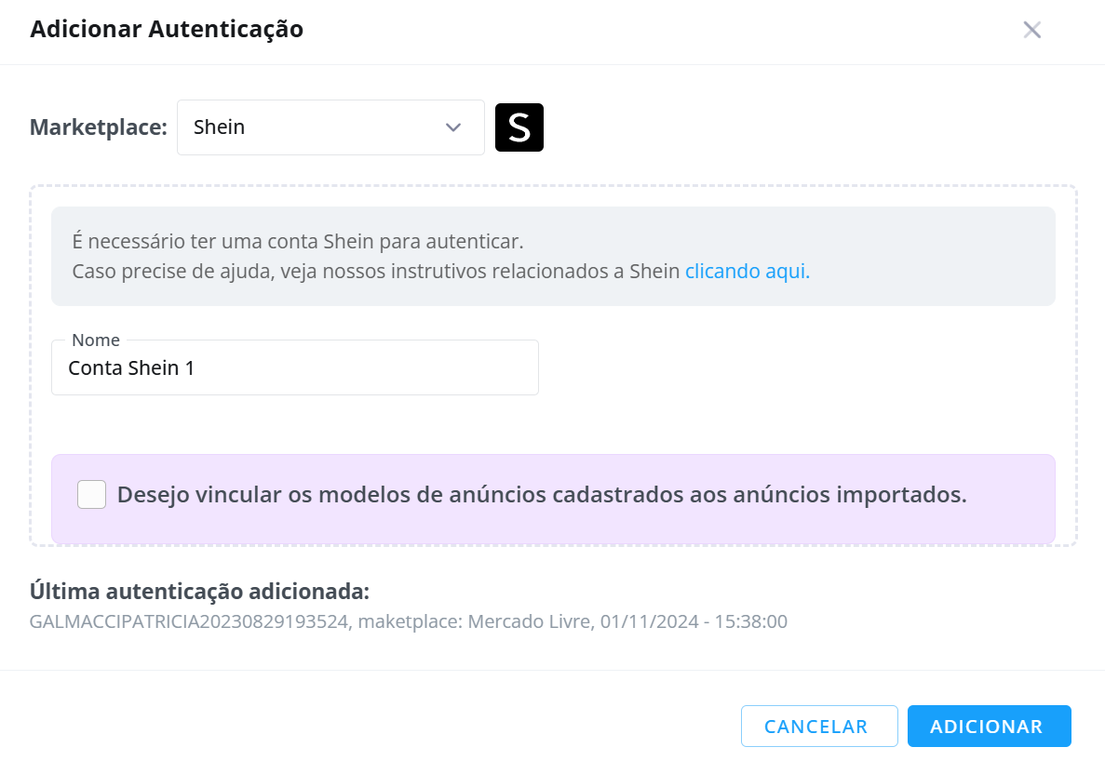Click the blue ADICIONAR button
Image resolution: width=1105 pixels, height=774 pixels.
[x=990, y=727]
